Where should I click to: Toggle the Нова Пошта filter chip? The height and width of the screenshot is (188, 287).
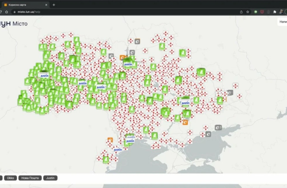tap(30, 178)
